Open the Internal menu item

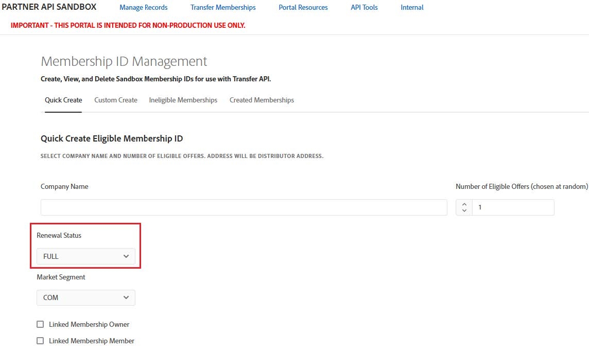coord(412,8)
